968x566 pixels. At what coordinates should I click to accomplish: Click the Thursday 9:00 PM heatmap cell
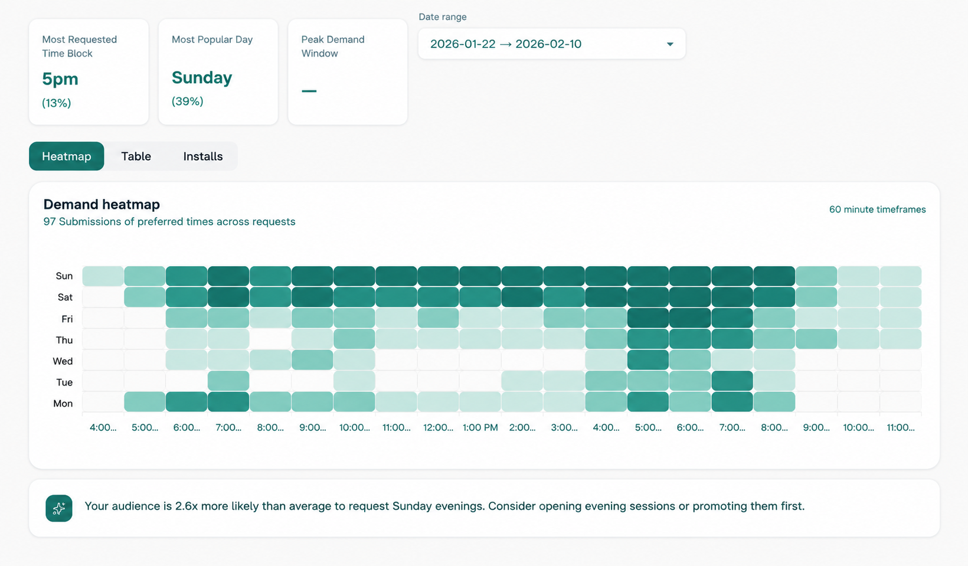(816, 339)
